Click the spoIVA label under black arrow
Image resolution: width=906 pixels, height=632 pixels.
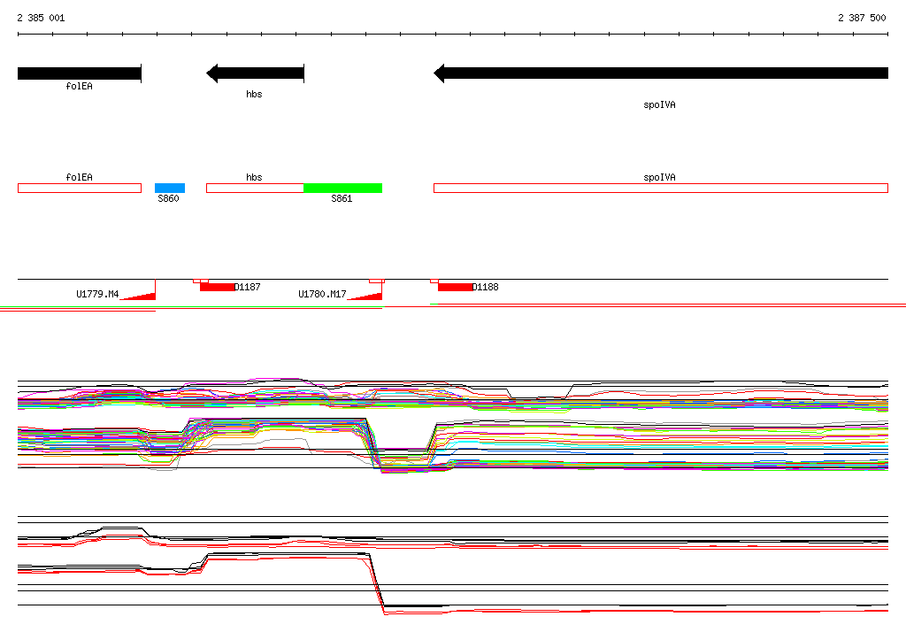click(x=659, y=104)
